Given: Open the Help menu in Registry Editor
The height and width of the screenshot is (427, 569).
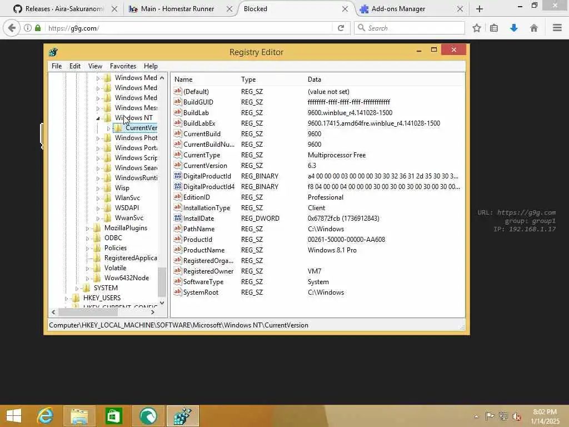Looking at the screenshot, I should [151, 66].
